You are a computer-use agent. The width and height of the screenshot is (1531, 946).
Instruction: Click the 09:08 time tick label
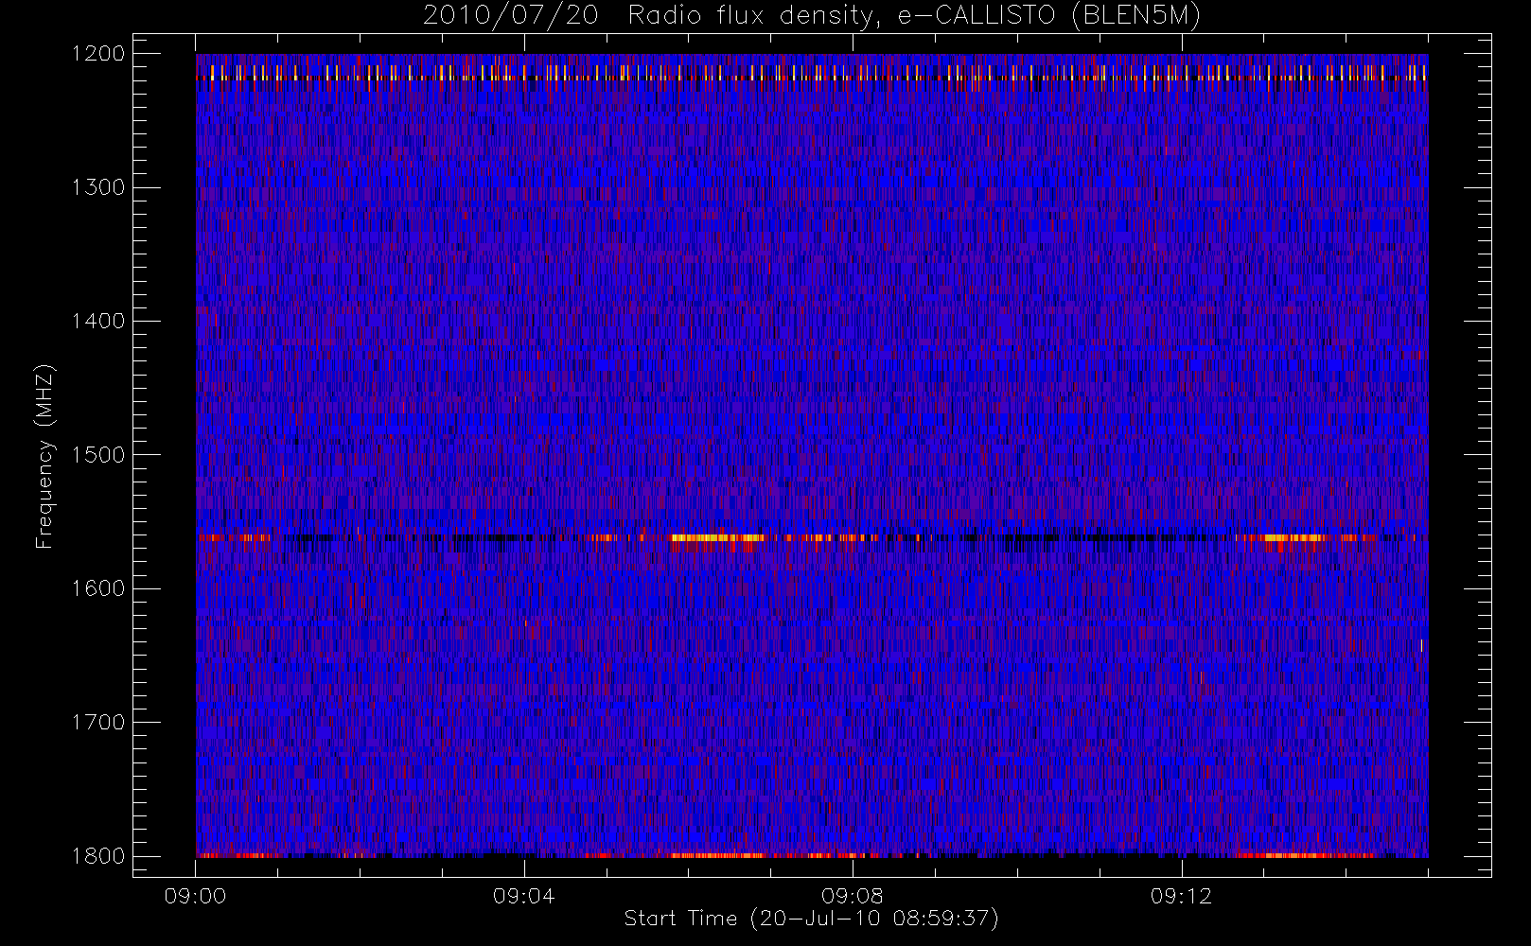(852, 896)
